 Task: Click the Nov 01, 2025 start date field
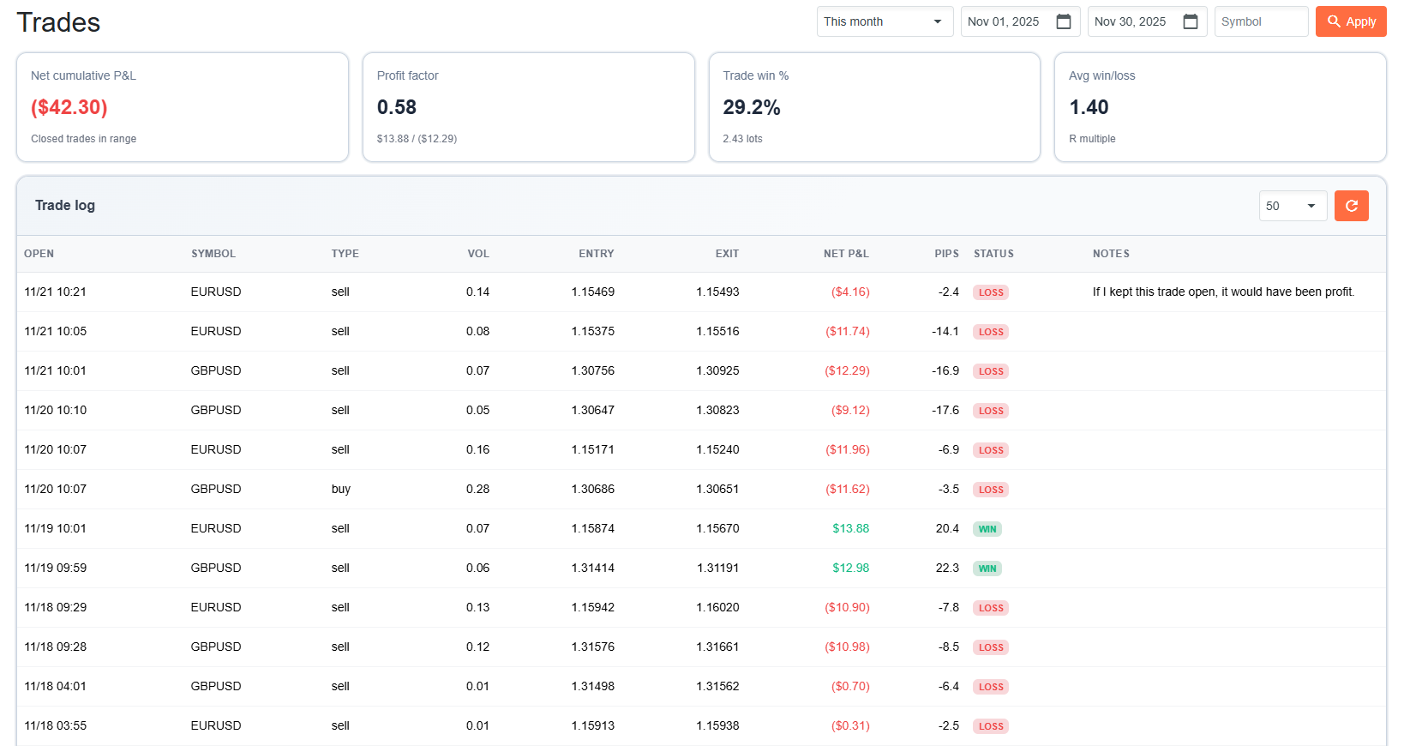pos(1005,21)
